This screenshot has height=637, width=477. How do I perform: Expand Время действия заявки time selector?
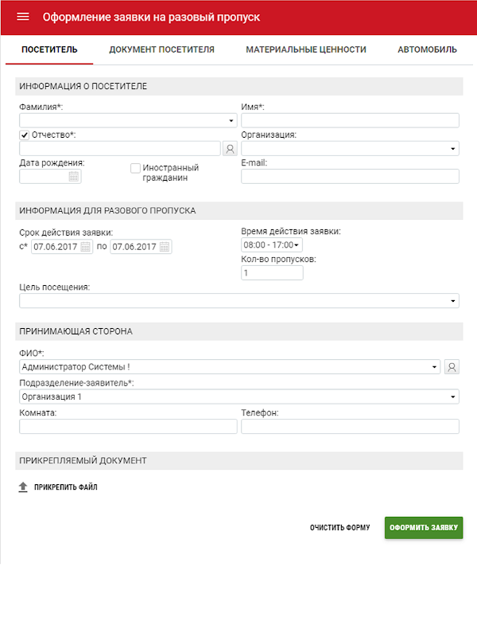(272, 245)
